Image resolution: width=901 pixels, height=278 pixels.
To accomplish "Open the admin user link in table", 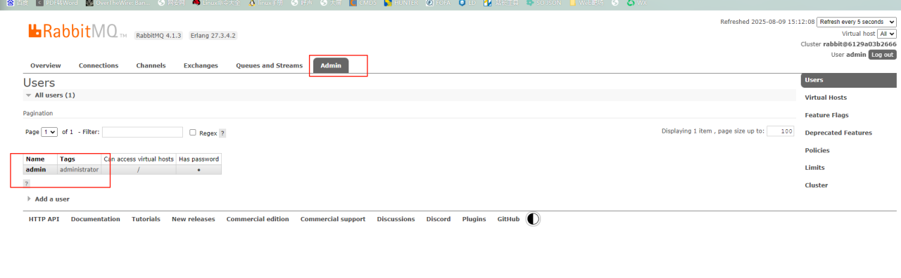I will point(36,169).
